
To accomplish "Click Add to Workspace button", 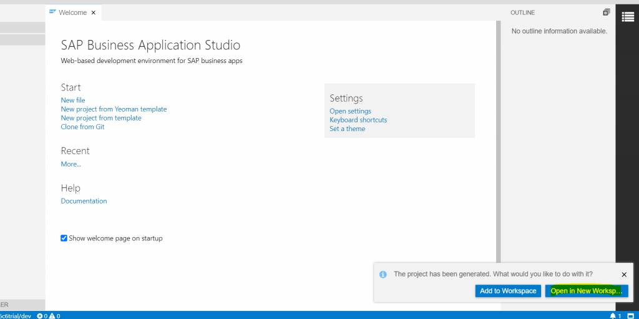I will tap(508, 291).
